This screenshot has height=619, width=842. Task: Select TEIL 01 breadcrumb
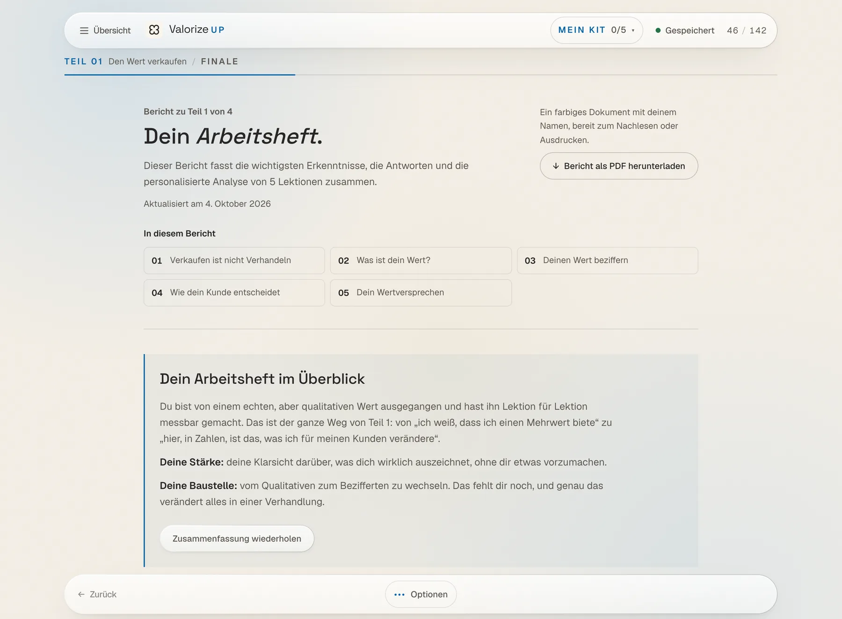(83, 62)
